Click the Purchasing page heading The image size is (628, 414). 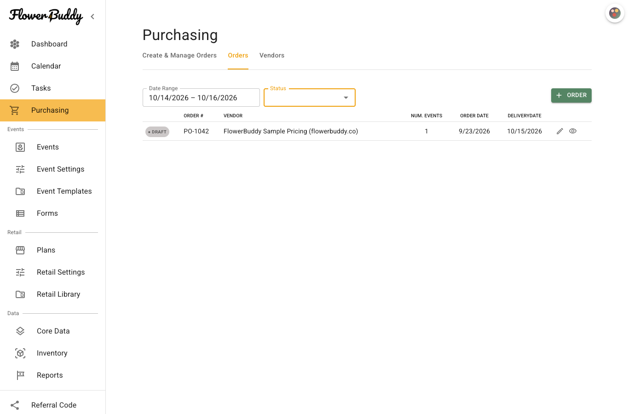click(x=180, y=35)
